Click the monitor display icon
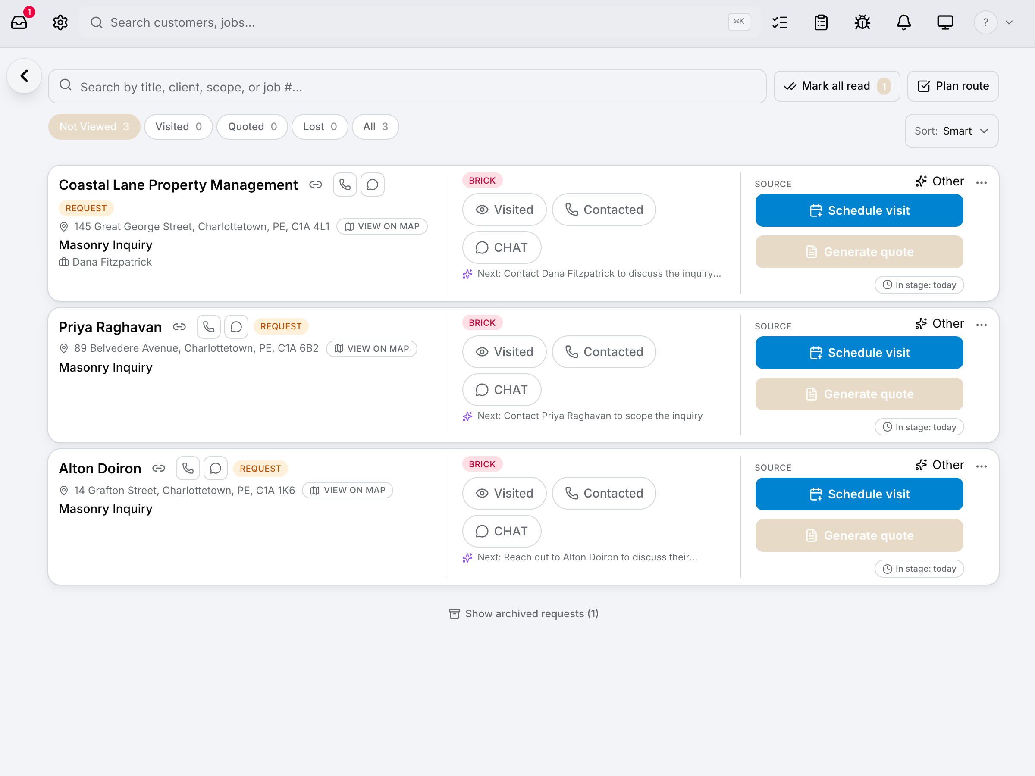The width and height of the screenshot is (1035, 776). coord(945,22)
